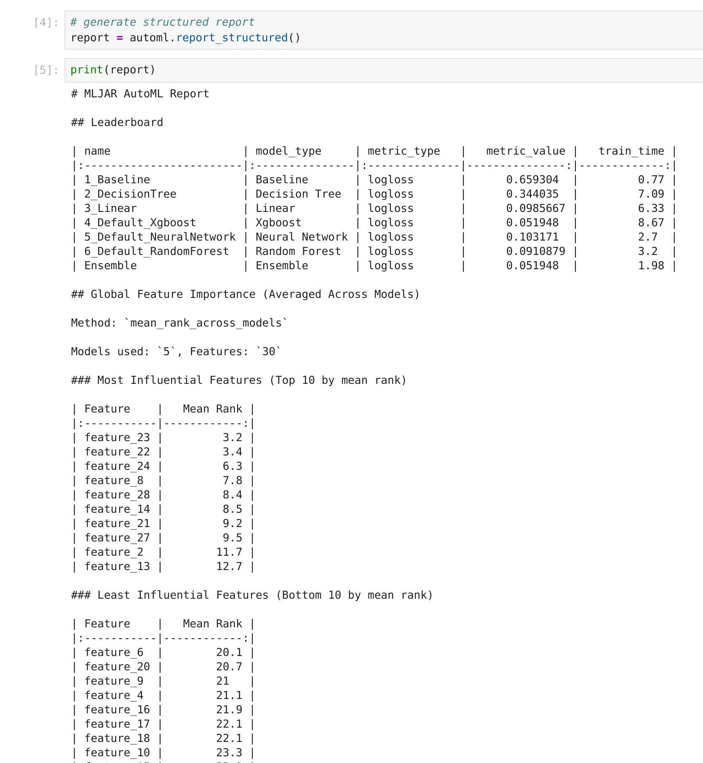Click the metric_value column header
Screen dimensions: 703x763
pyautogui.click(x=525, y=151)
